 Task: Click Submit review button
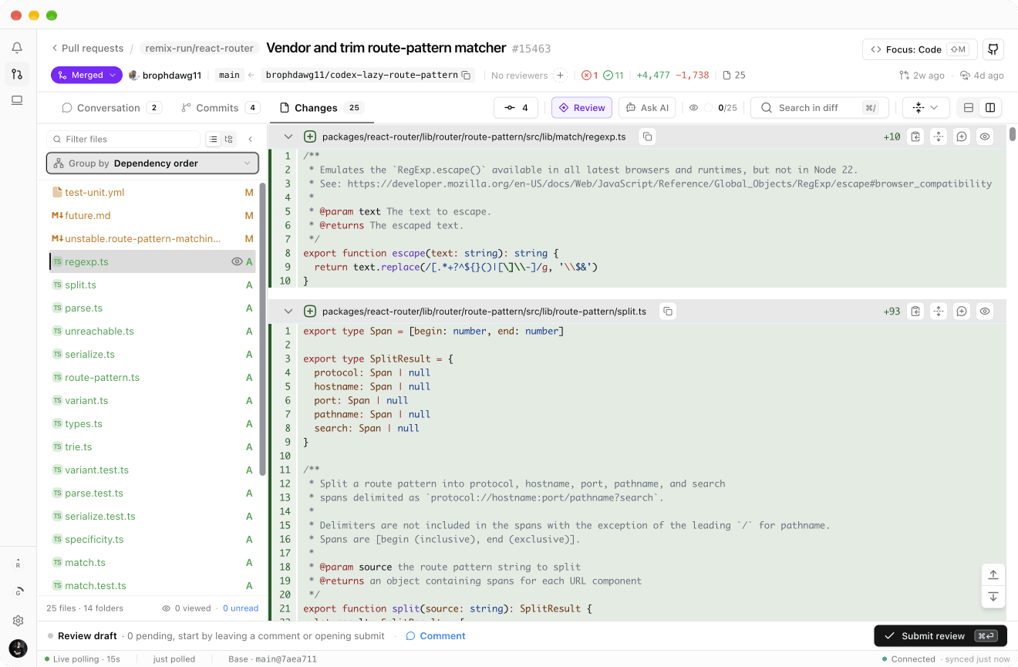click(940, 636)
